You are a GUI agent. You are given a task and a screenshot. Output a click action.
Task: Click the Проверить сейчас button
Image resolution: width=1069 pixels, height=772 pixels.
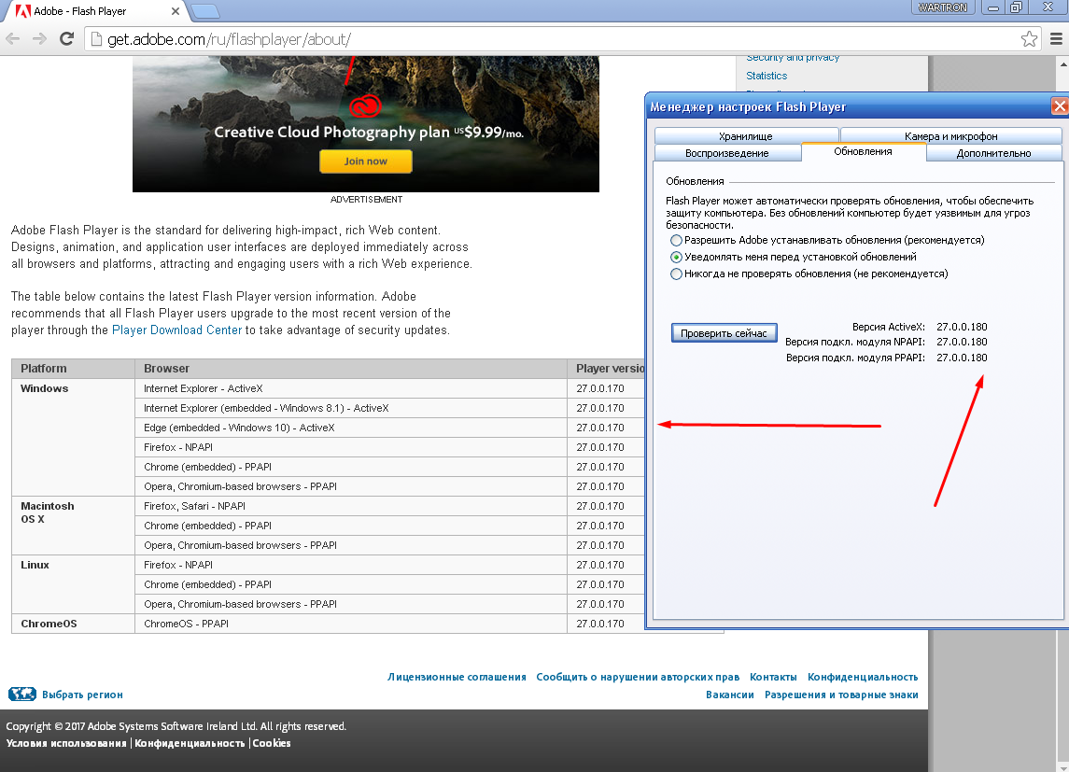tap(724, 333)
